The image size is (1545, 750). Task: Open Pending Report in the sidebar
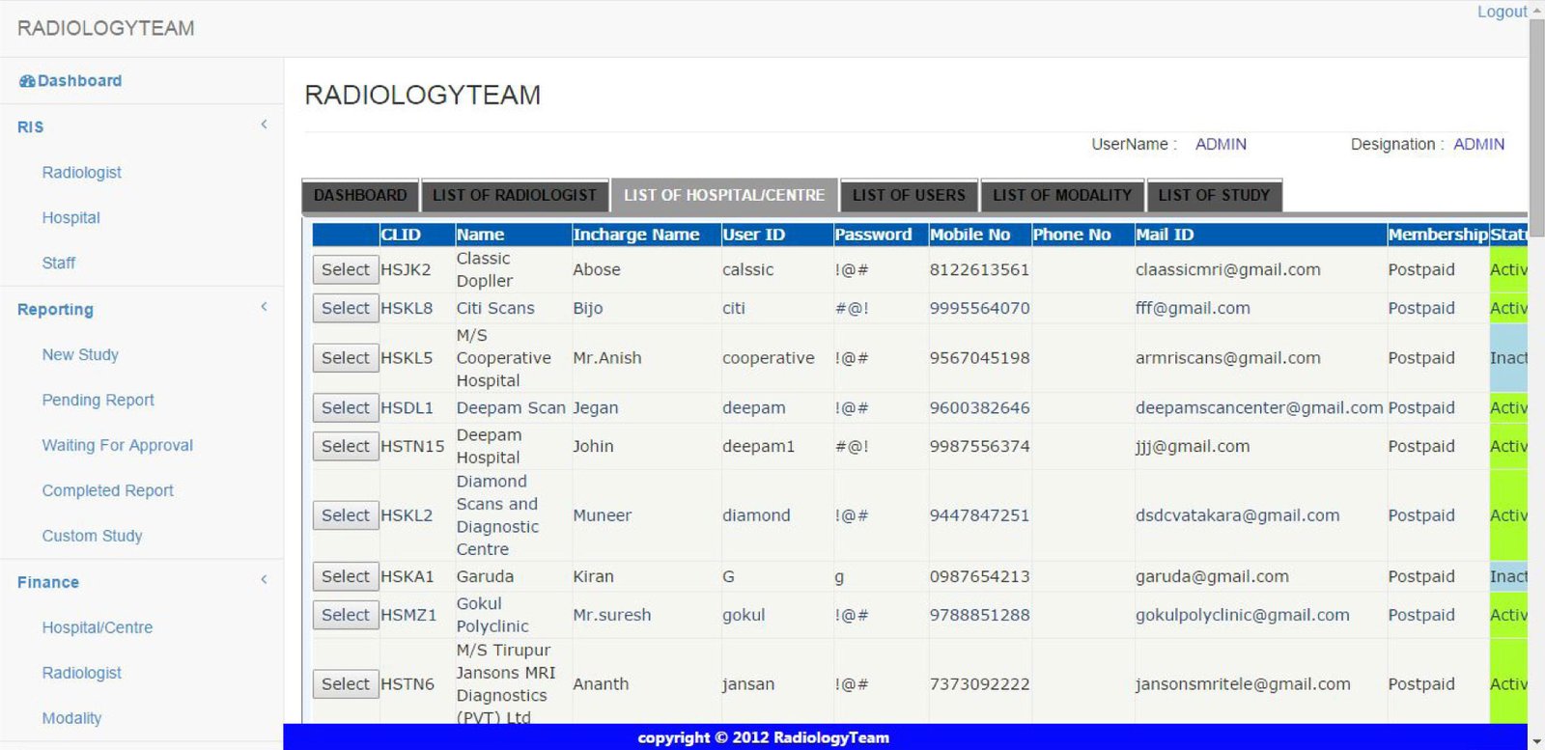(x=98, y=400)
